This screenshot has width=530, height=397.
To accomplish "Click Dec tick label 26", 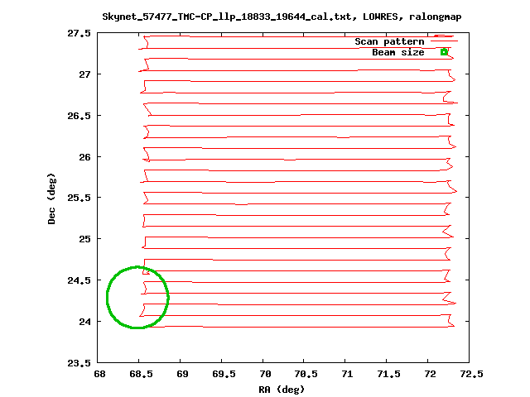I will pyautogui.click(x=84, y=157).
